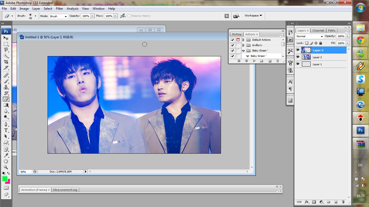Select the Move tool

coord(6,38)
